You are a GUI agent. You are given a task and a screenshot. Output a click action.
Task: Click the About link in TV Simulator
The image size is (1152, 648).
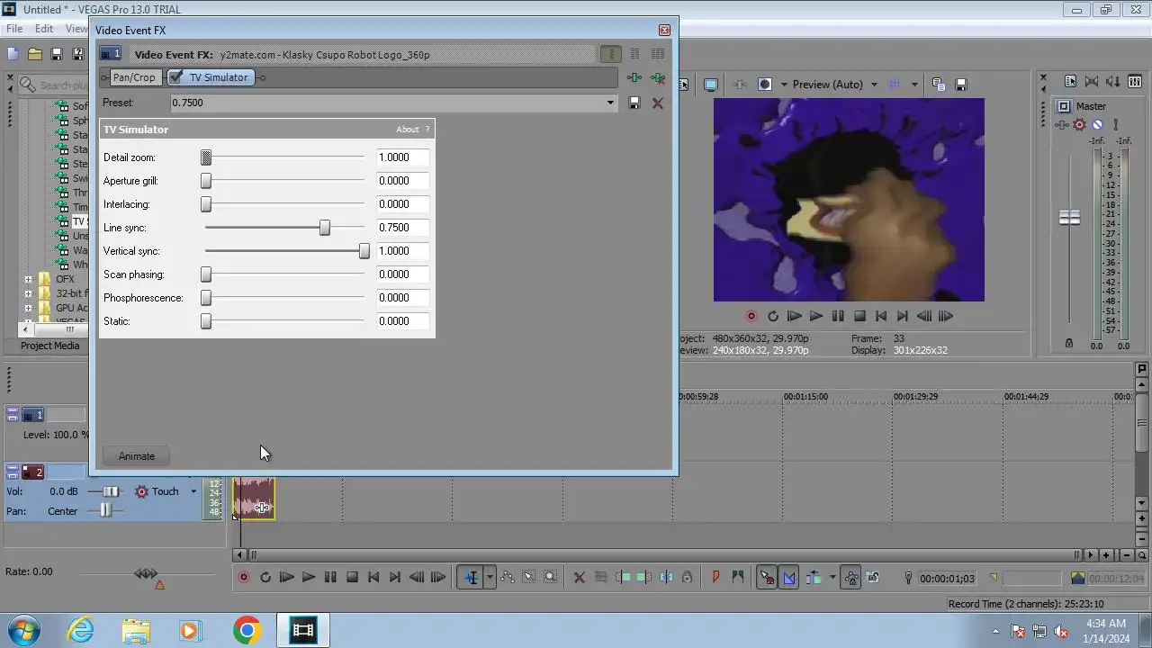(x=408, y=130)
